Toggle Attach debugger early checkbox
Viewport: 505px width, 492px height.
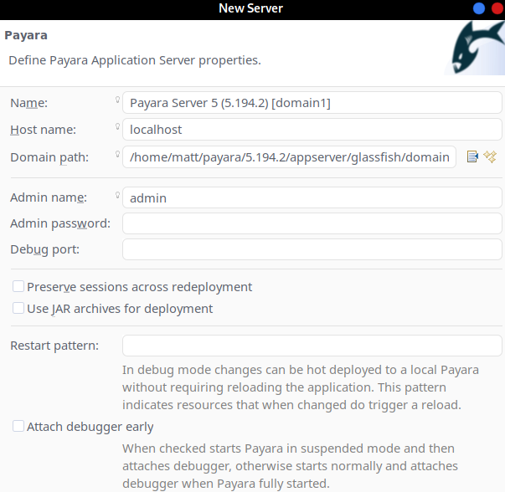pos(18,427)
